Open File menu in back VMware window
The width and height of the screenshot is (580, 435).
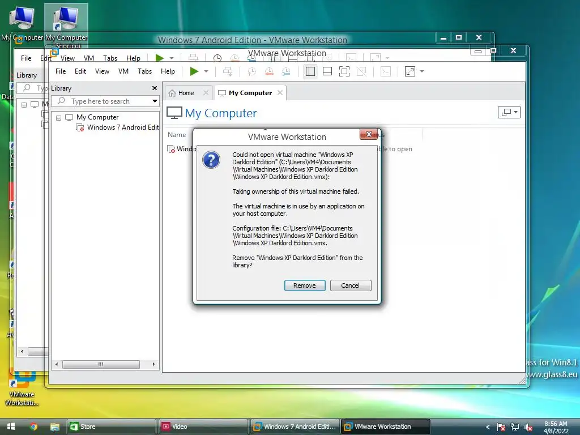(x=26, y=58)
